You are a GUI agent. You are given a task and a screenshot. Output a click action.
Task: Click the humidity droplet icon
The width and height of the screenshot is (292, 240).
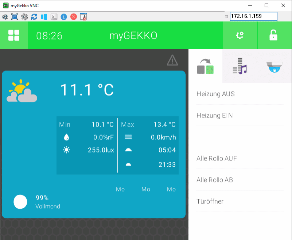tap(66, 138)
